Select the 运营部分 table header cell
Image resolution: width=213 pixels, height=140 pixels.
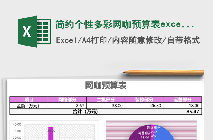[182, 100]
